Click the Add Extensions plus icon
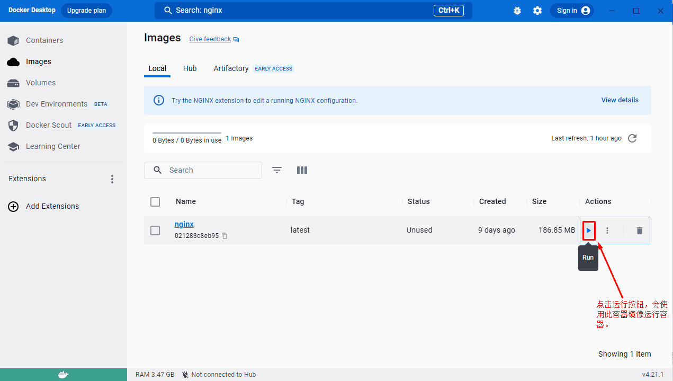The height and width of the screenshot is (381, 673). [x=13, y=207]
